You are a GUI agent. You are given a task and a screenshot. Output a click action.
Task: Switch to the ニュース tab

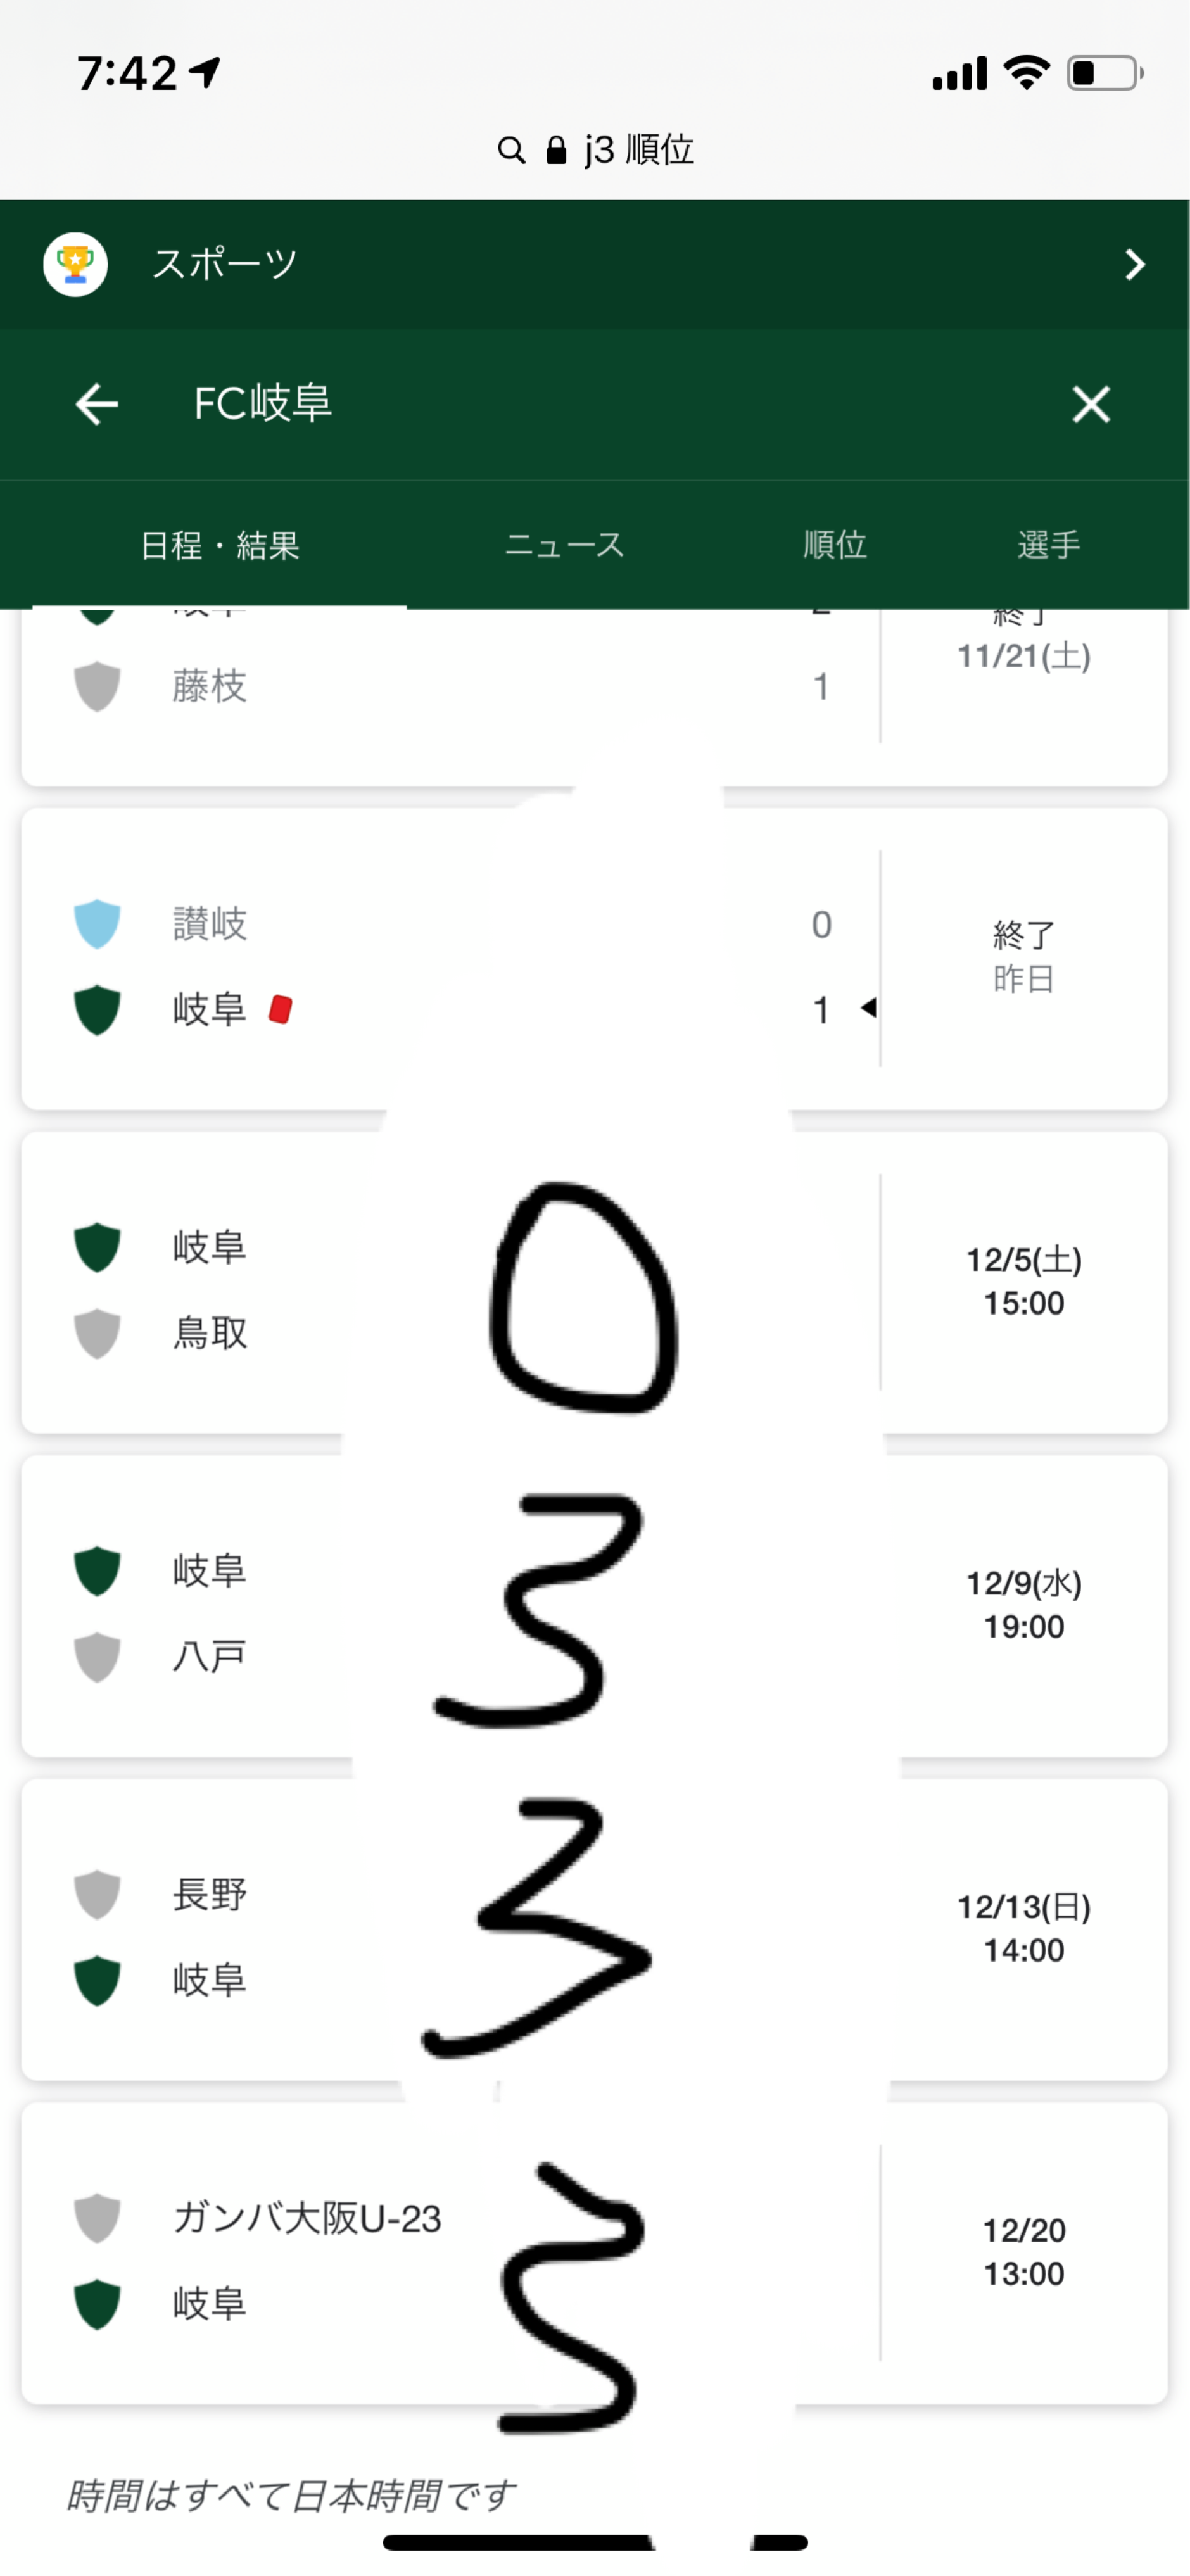click(x=564, y=545)
